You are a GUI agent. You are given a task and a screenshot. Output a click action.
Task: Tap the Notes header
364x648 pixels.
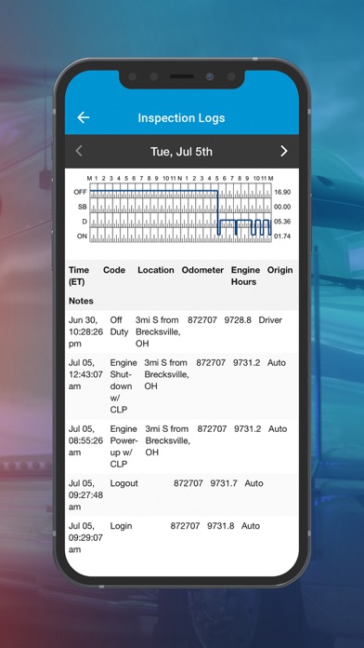pos(81,301)
